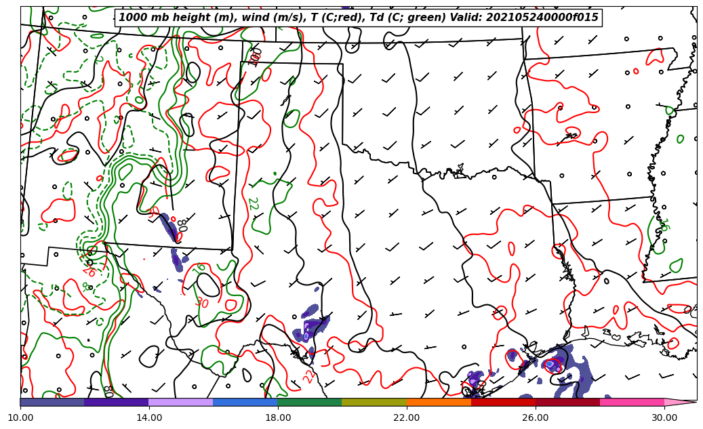The image size is (703, 429).
Task: Click the map title text box
Action: tap(358, 18)
